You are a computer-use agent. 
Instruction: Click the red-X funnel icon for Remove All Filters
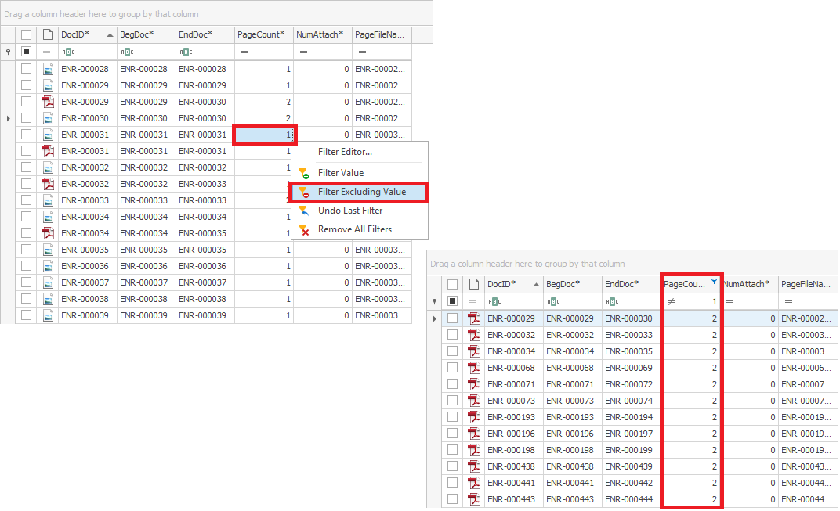[303, 229]
